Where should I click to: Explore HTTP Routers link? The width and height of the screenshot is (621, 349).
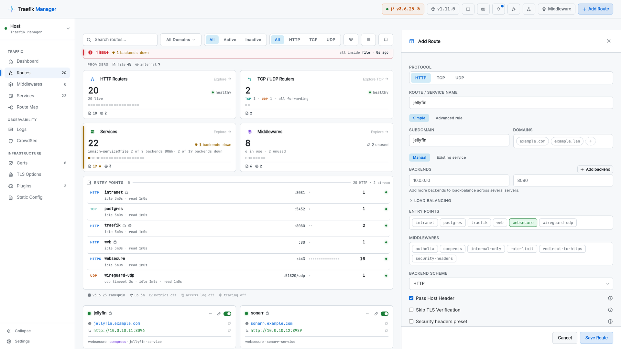[x=222, y=79]
